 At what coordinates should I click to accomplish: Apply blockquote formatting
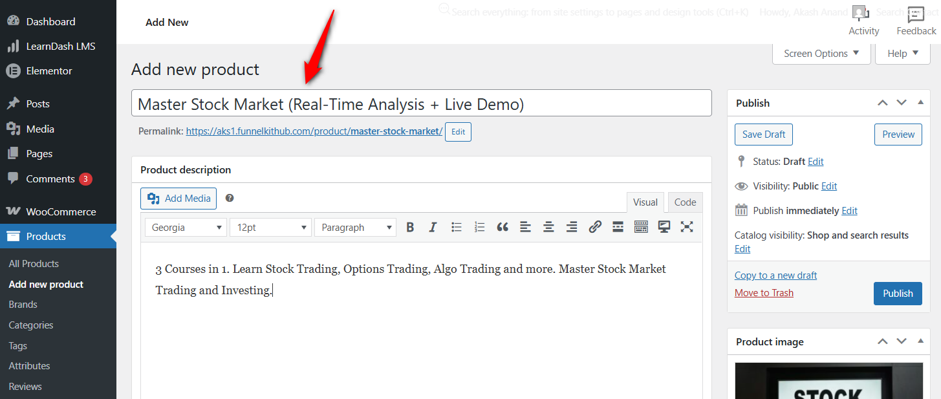pos(503,227)
